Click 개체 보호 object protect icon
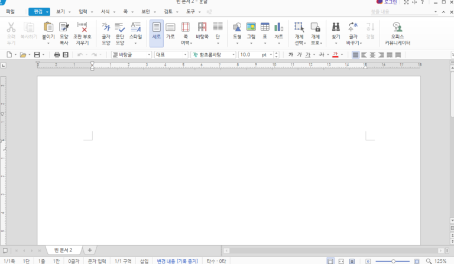Viewport: 454px width, 264px height. 315,27
